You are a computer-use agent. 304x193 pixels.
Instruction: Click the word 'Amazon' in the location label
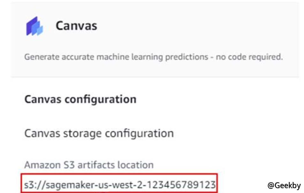pos(41,165)
